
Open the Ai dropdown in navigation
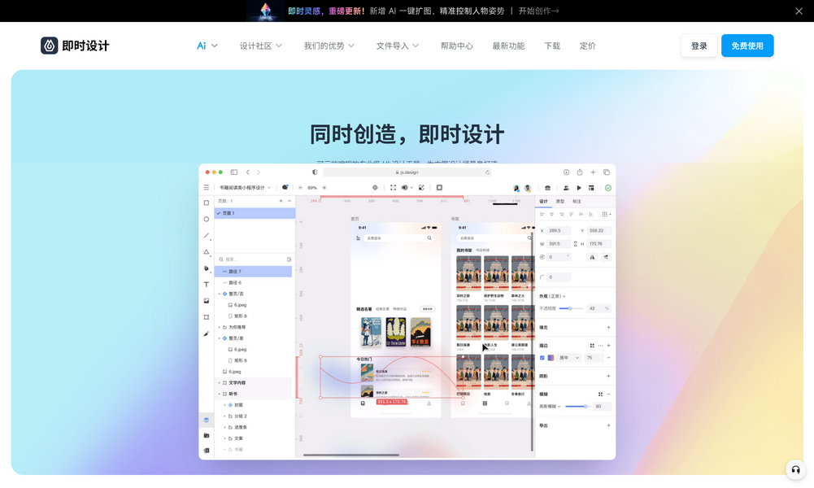[207, 46]
